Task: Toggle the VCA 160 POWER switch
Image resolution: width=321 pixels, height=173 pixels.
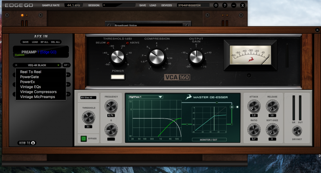Action: pyautogui.click(x=117, y=77)
